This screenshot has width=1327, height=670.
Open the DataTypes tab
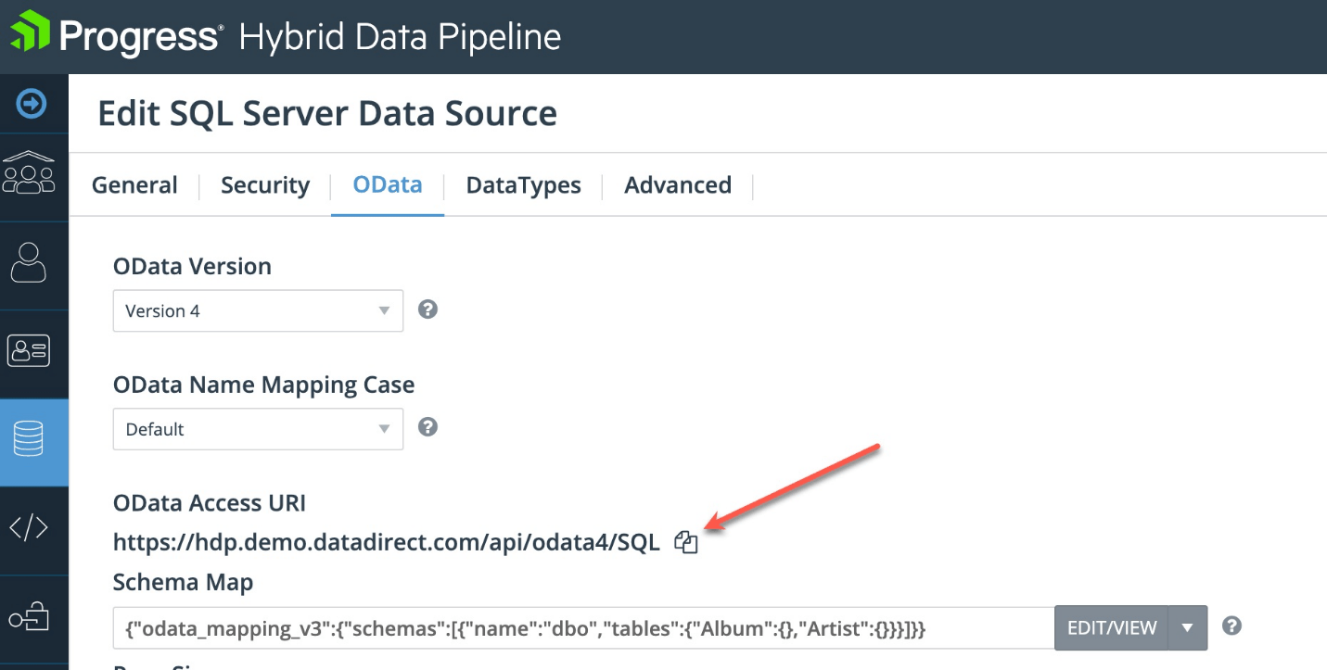coord(523,185)
